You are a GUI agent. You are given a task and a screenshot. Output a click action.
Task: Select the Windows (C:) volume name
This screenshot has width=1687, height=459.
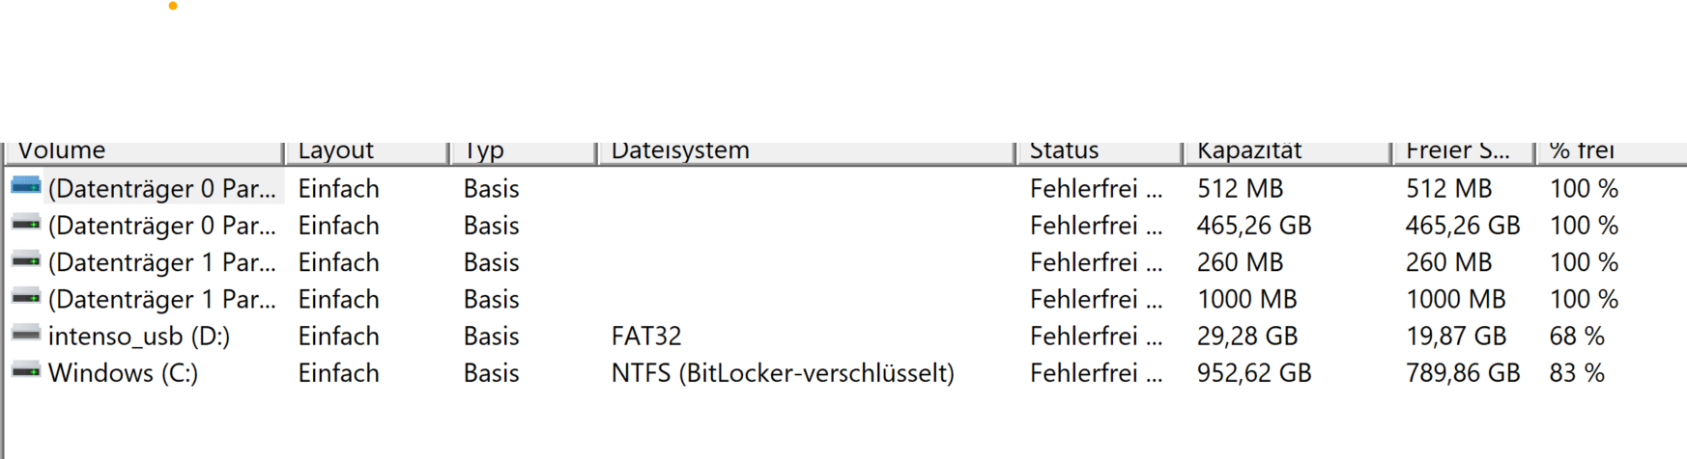pos(123,373)
